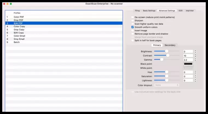Open the OCR tab
Screen dimensions: 208x114
[180, 11]
